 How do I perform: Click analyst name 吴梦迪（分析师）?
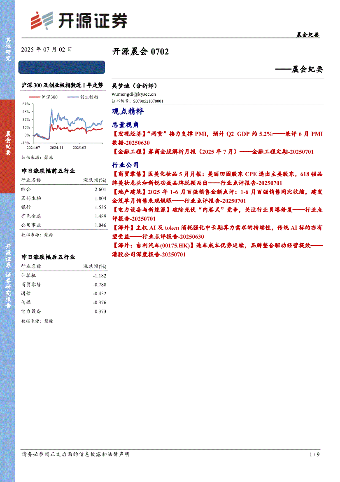pyautogui.click(x=135, y=85)
